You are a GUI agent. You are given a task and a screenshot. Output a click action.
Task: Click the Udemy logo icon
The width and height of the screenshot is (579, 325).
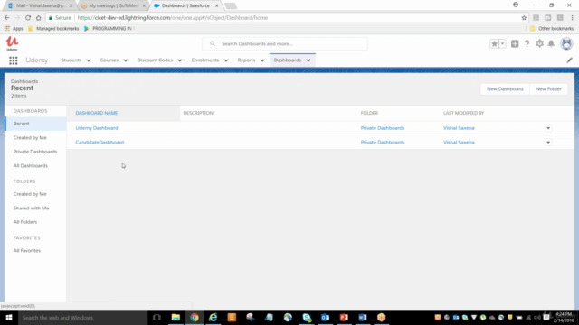12,43
